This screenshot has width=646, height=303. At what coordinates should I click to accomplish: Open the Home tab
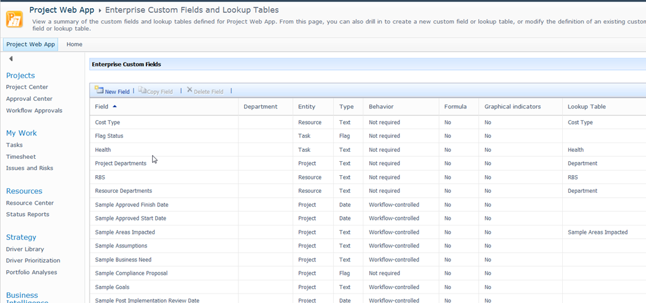point(74,45)
